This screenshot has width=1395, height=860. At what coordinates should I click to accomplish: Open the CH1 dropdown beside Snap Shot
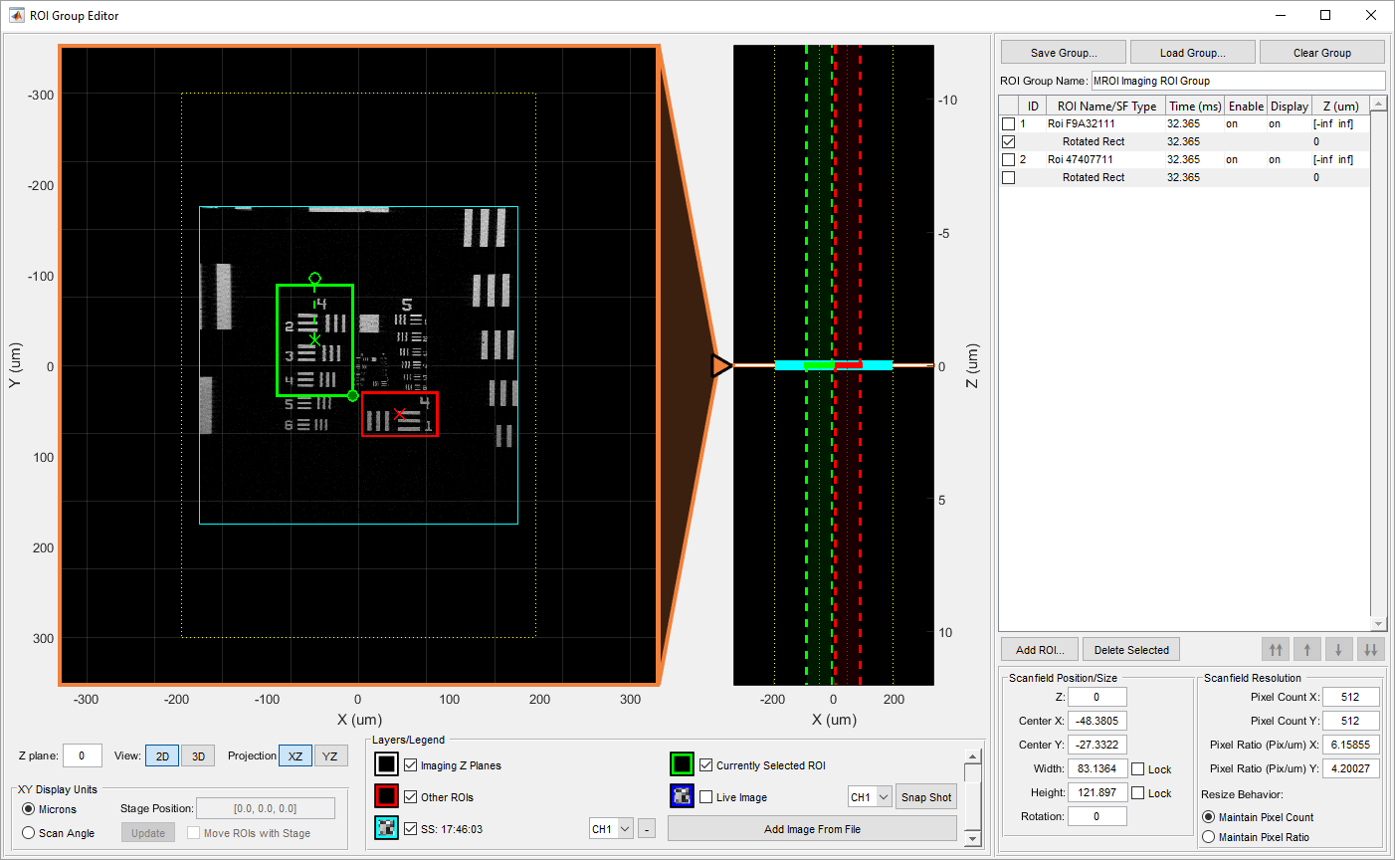pyautogui.click(x=869, y=797)
